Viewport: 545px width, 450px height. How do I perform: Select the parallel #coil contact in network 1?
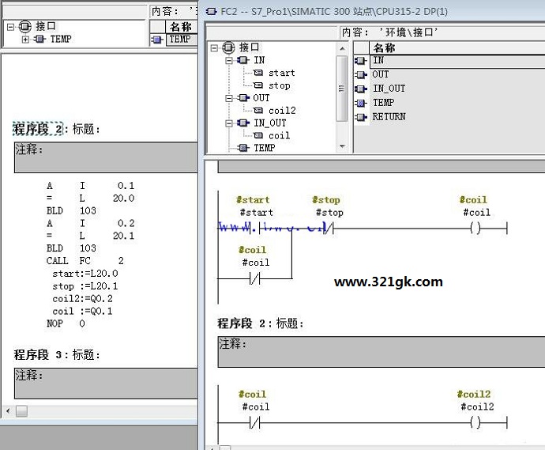coord(255,278)
